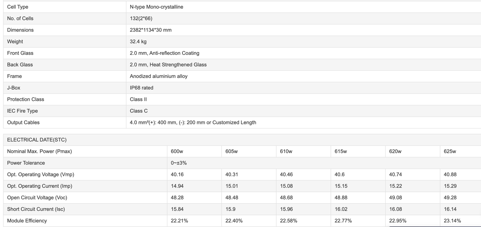Click the 'Class II' protection class value
The image size is (481, 227).
[138, 99]
